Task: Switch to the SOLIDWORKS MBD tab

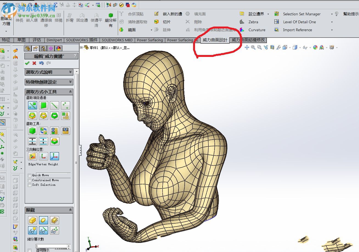Action: tap(117, 40)
